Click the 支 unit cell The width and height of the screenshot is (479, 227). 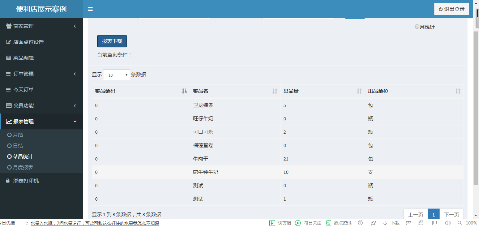coord(414,172)
